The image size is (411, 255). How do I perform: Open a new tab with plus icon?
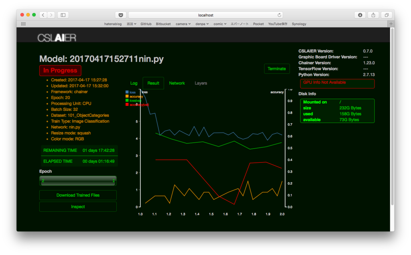[x=391, y=24]
